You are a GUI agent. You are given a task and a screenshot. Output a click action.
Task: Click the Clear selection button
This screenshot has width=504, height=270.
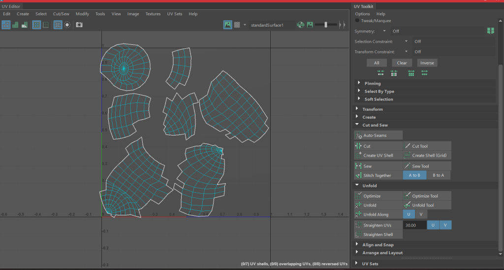tap(402, 63)
